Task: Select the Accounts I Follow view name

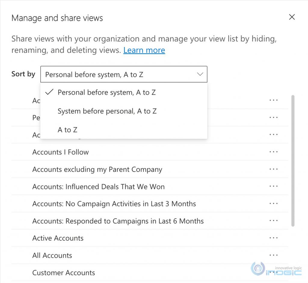Action: [x=60, y=152]
